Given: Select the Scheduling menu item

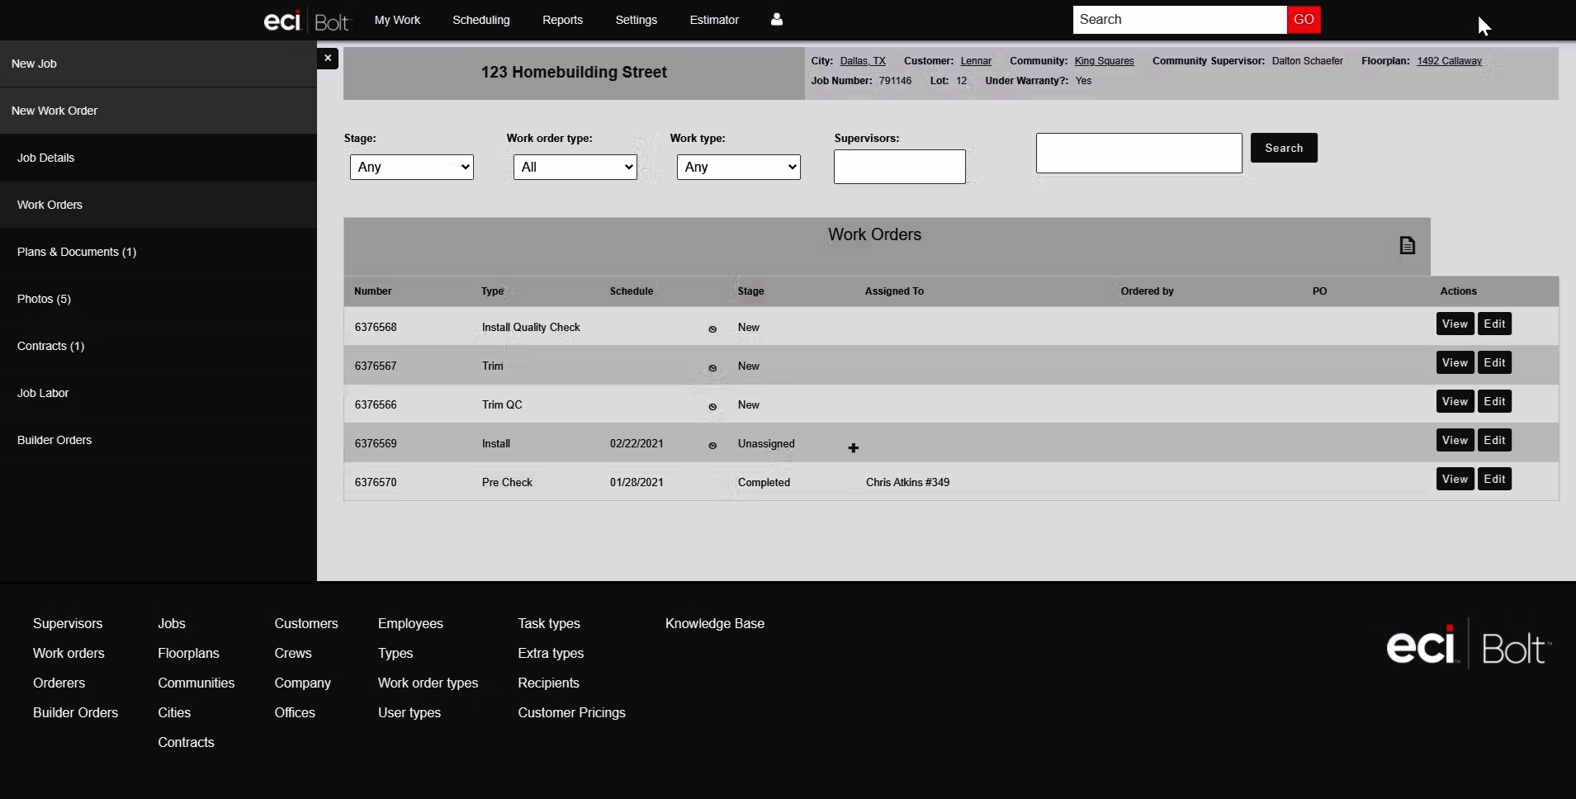Looking at the screenshot, I should [x=480, y=19].
